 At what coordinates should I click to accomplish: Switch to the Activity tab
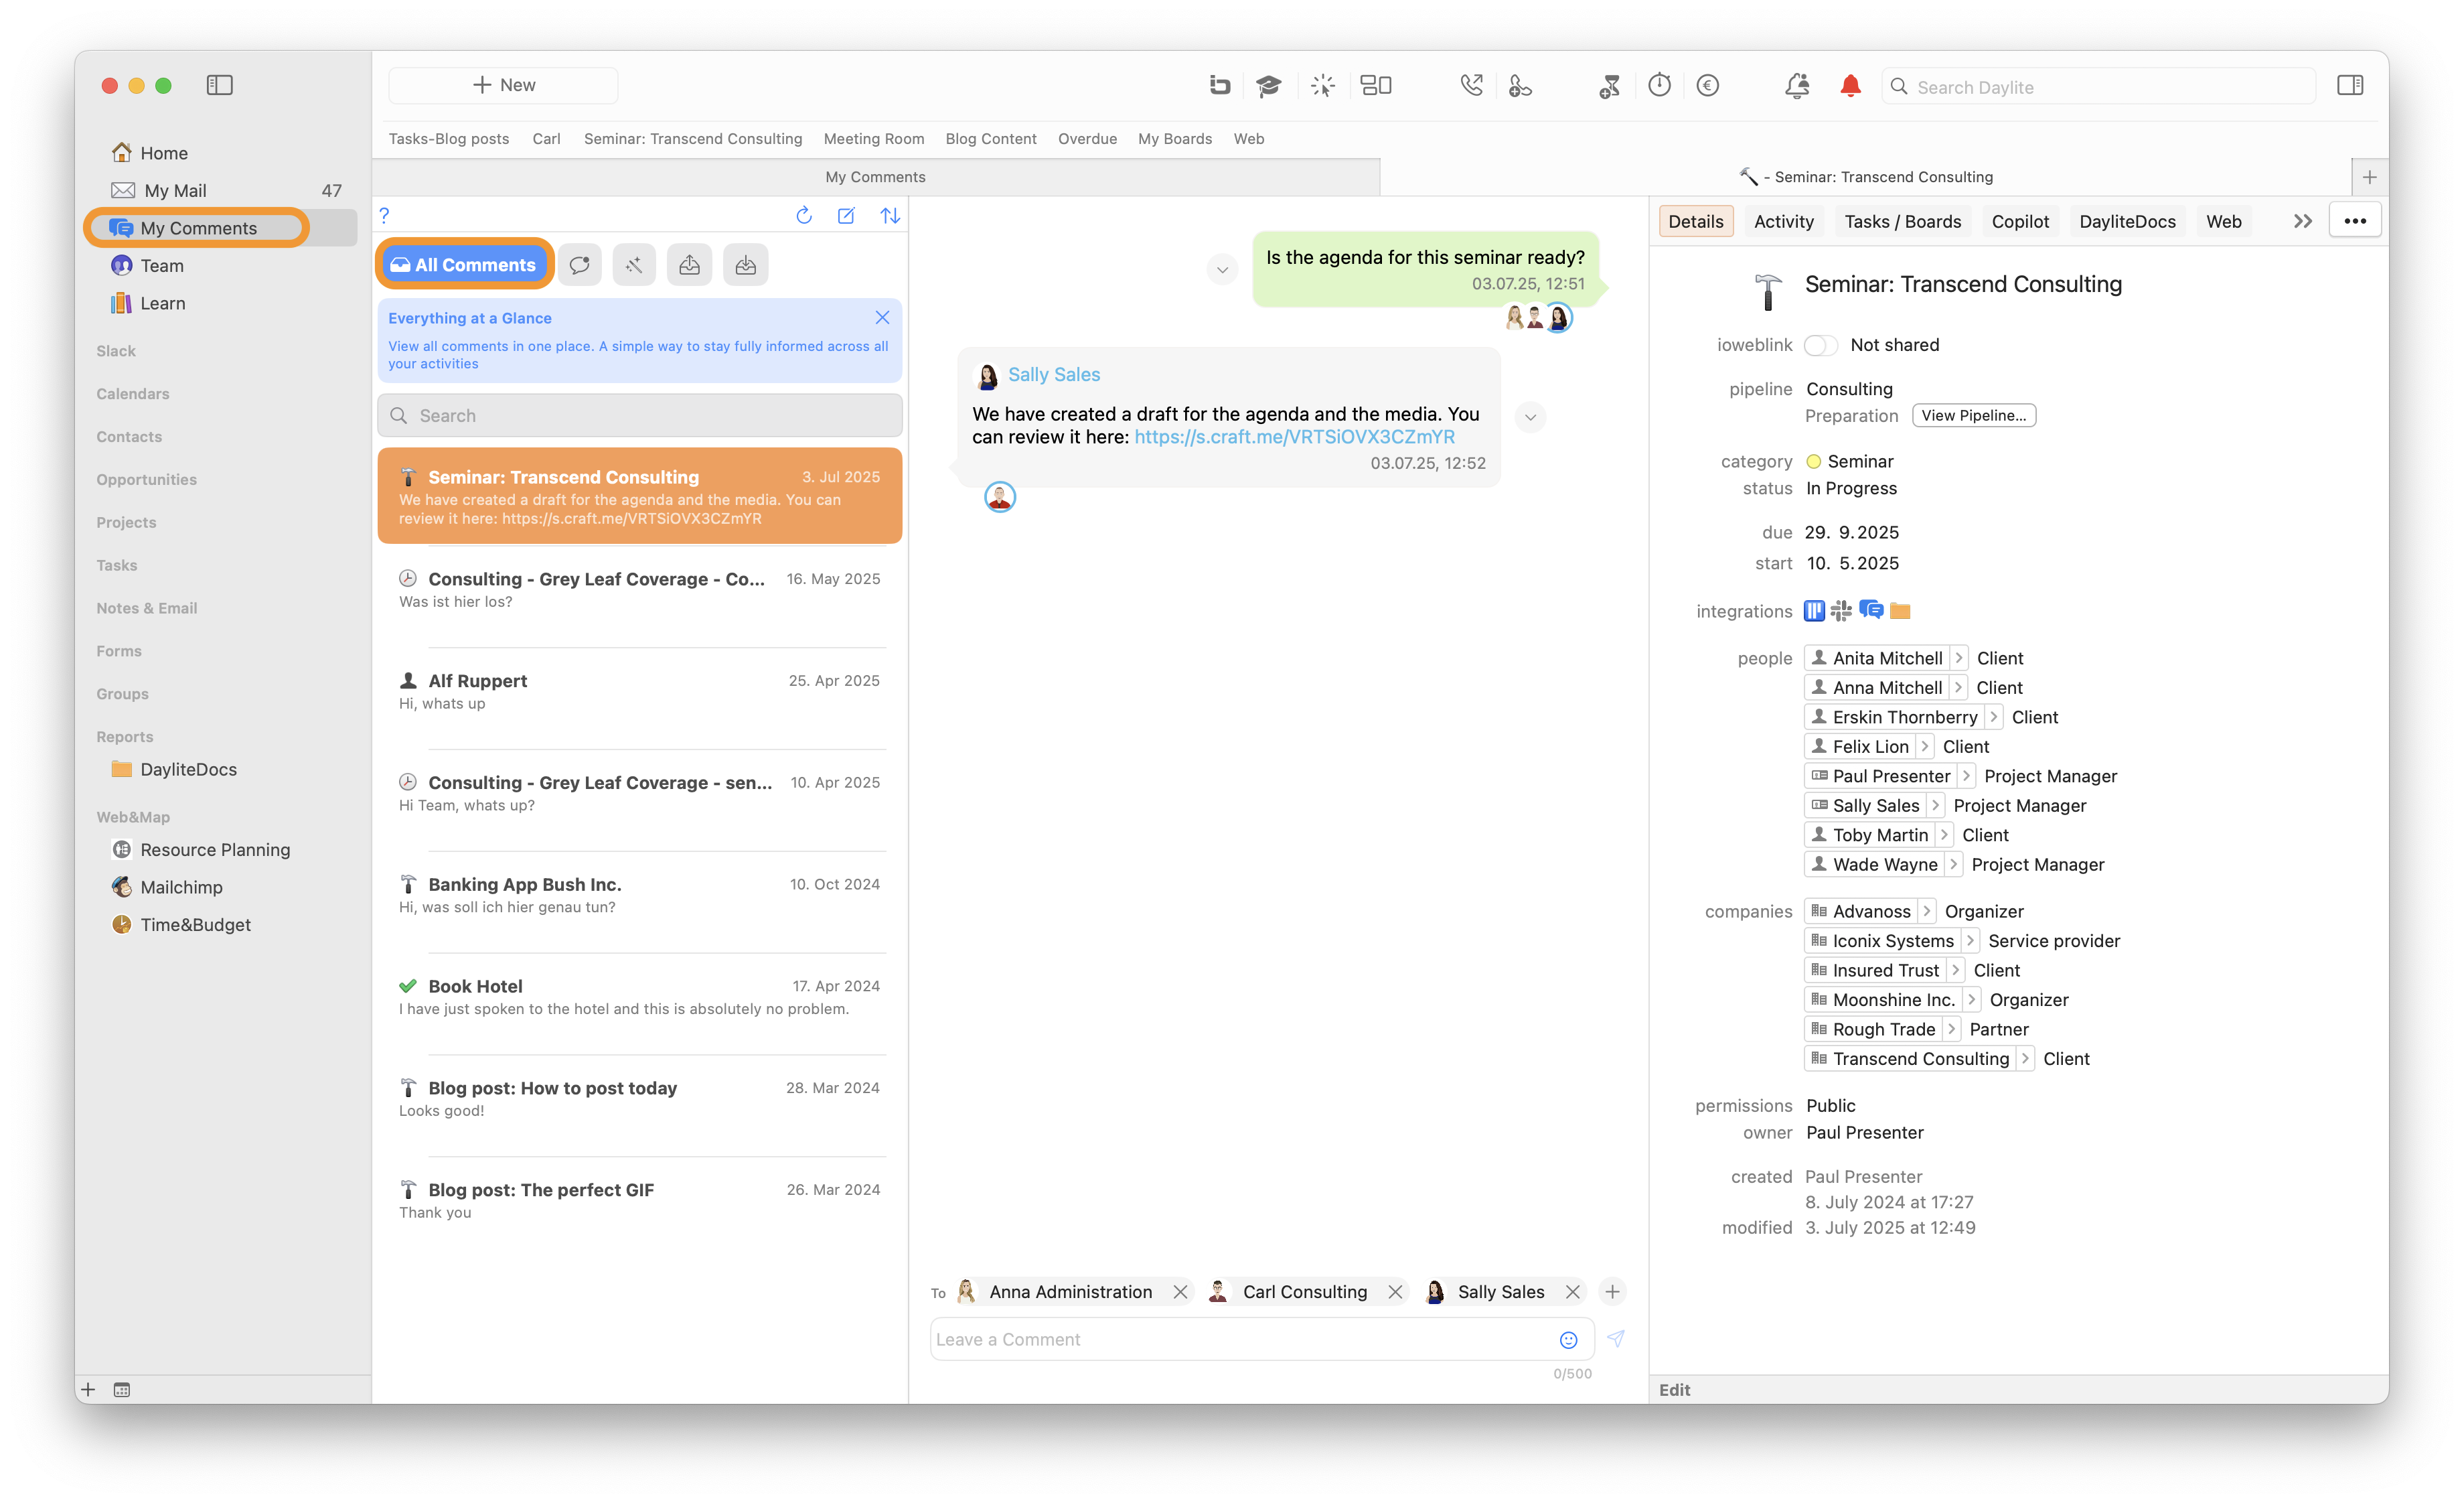(1784, 222)
